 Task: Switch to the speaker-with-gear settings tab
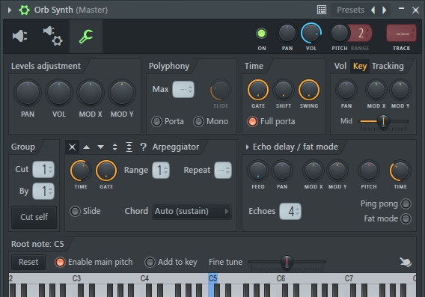pos(53,36)
